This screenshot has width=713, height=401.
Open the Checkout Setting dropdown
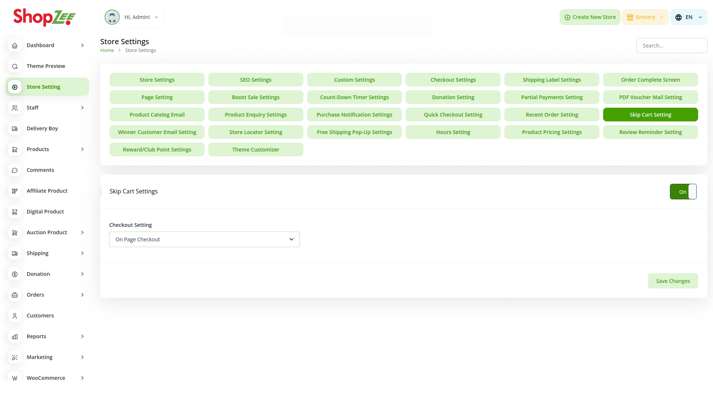[204, 239]
